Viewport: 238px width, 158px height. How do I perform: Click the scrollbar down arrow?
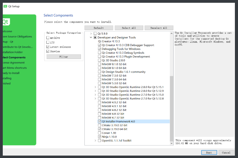click(172, 143)
